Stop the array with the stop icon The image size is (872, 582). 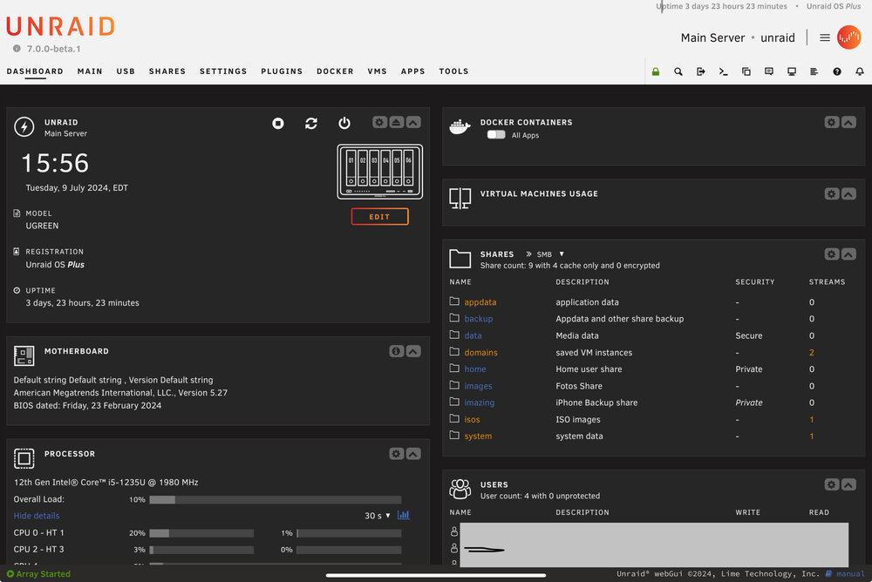pos(278,124)
